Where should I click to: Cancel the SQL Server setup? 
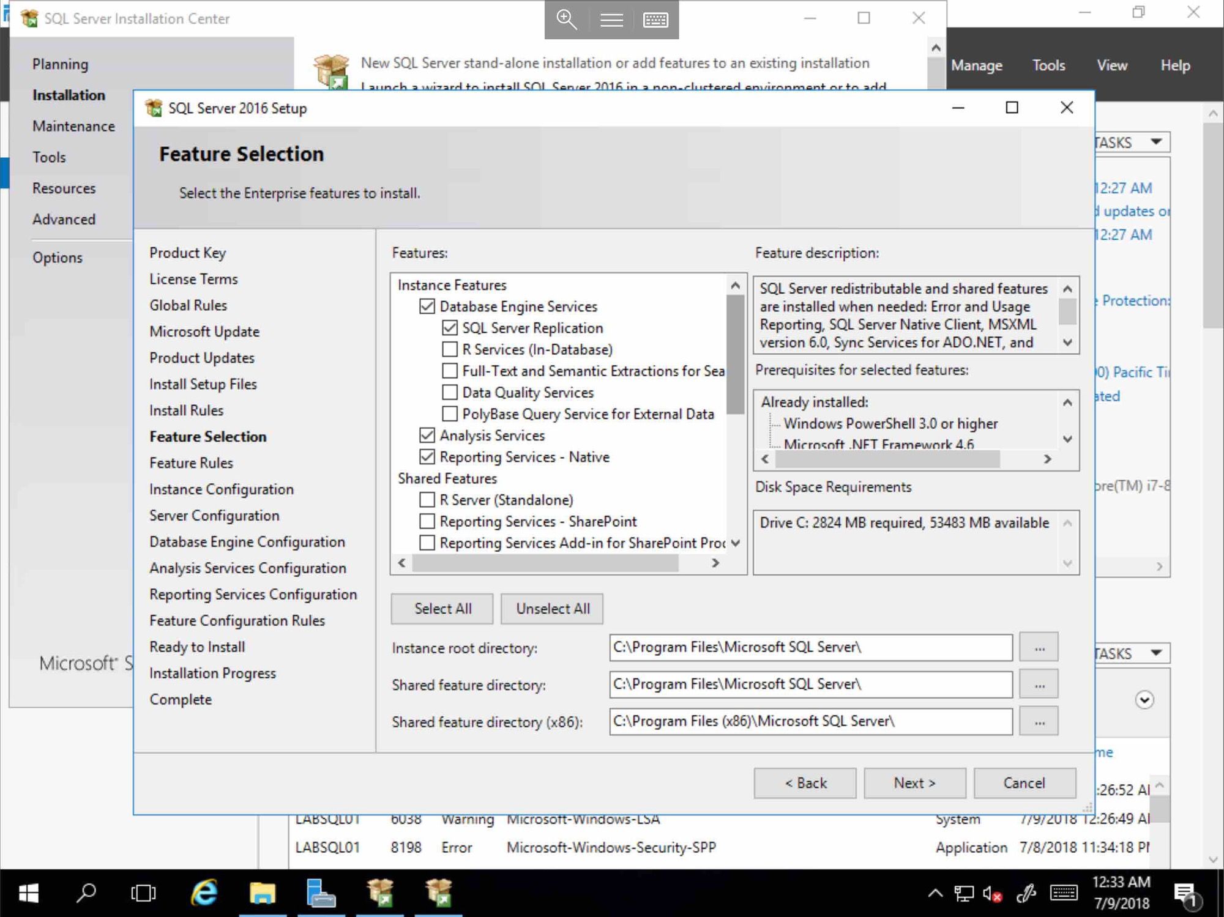tap(1024, 783)
